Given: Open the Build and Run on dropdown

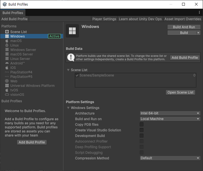Looking at the screenshot, I should point(170,119).
